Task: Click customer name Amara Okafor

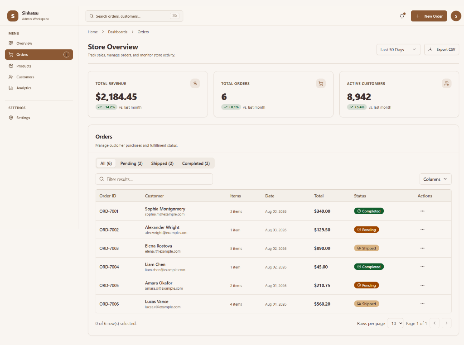Action: click(159, 283)
